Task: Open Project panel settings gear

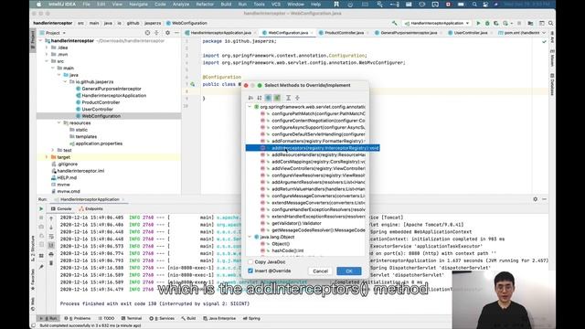Action: [x=167, y=33]
